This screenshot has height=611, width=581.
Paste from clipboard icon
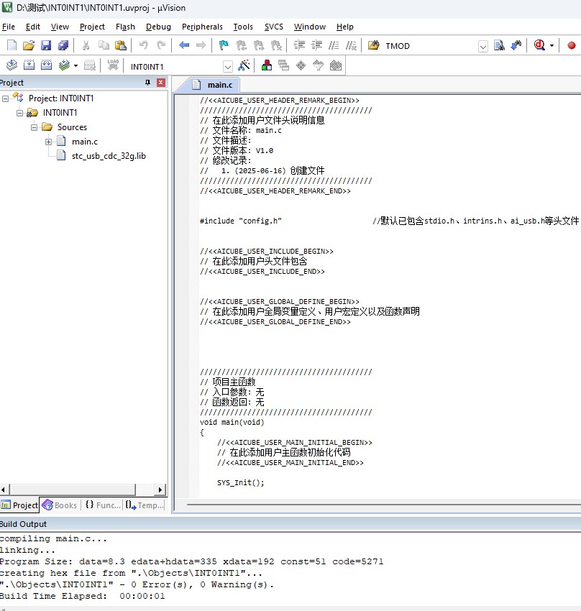[121, 45]
